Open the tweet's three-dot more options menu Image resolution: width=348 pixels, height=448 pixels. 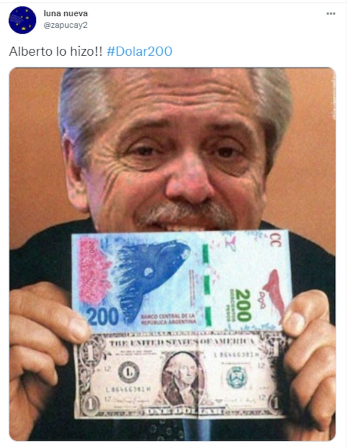331,13
